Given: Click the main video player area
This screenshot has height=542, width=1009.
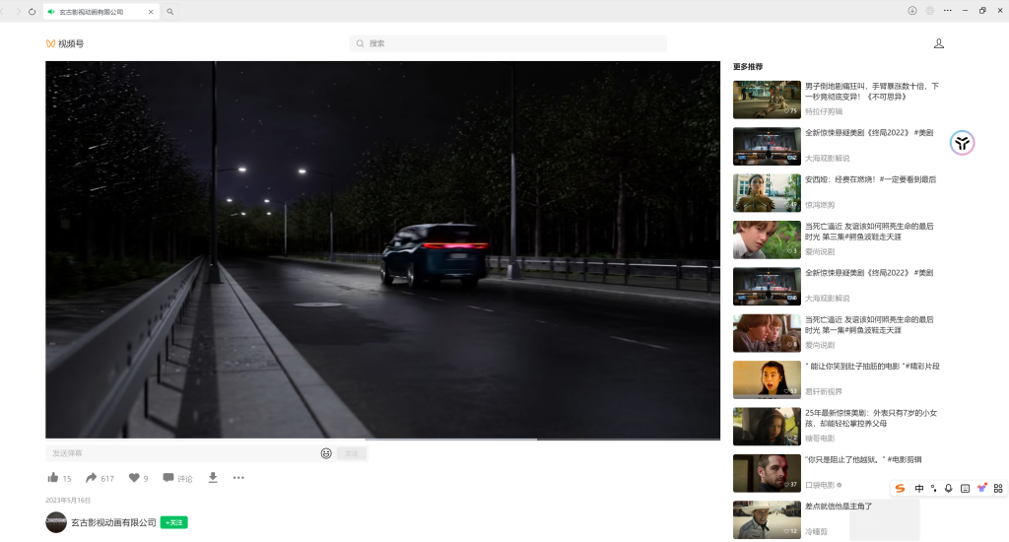Looking at the screenshot, I should [382, 249].
